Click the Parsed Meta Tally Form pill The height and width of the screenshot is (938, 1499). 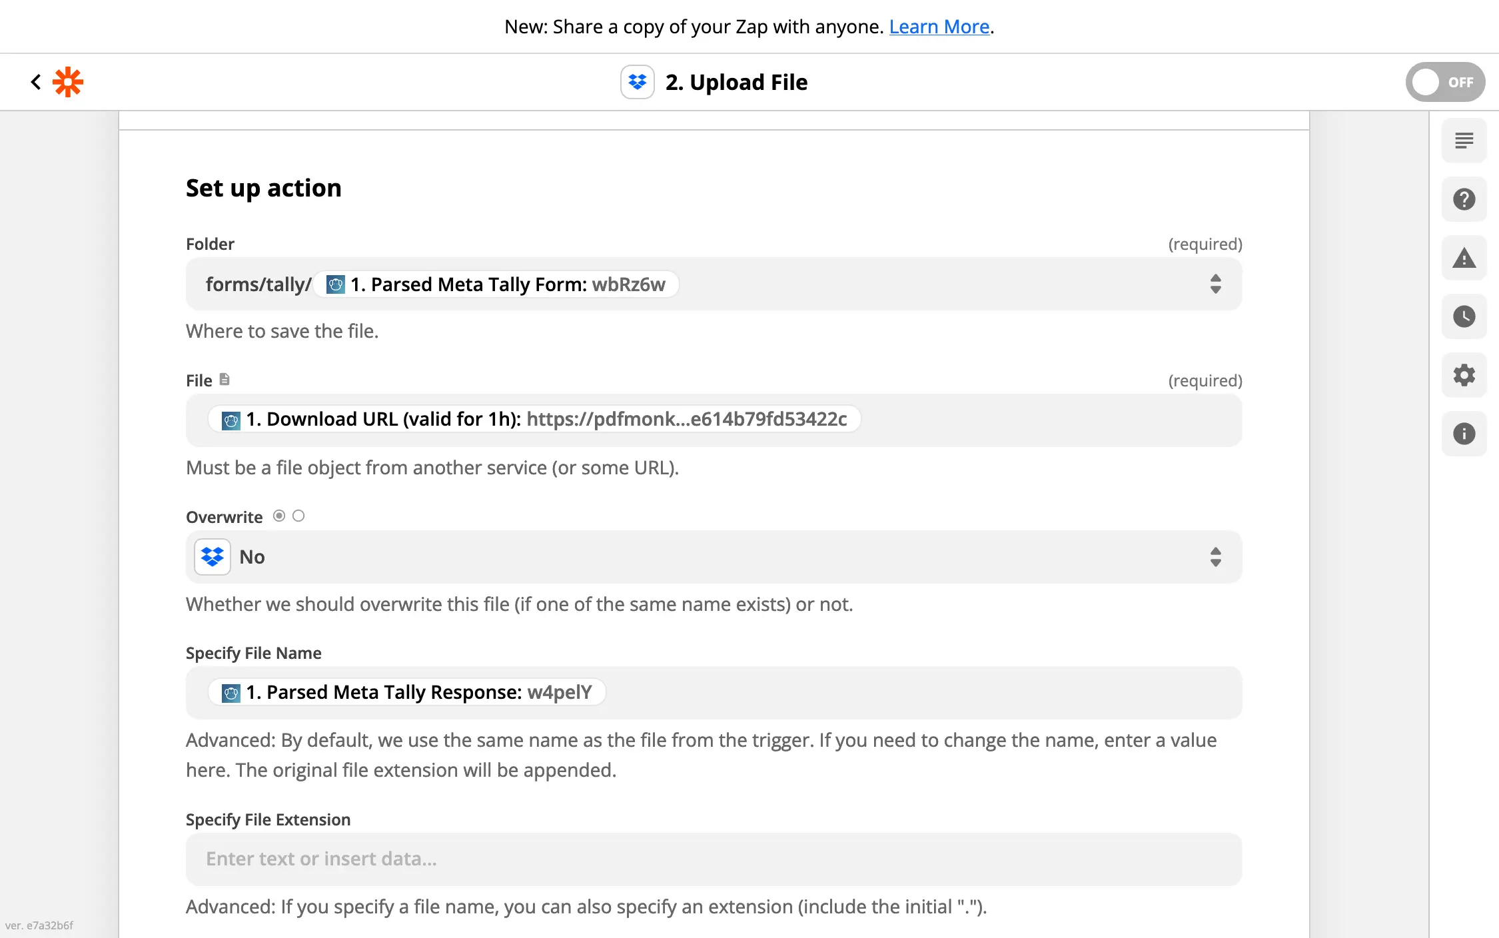point(496,284)
